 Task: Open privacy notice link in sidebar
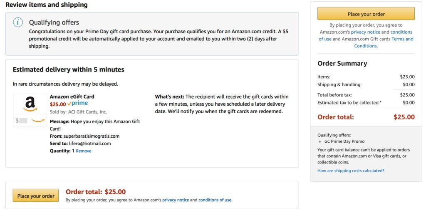coord(365,32)
